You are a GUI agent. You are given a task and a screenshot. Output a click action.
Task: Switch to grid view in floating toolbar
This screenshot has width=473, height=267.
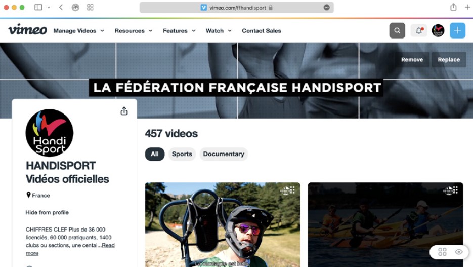coord(442,252)
